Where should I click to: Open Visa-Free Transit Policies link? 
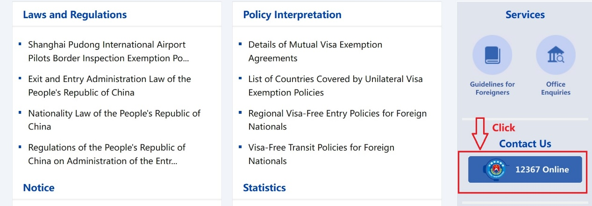coord(321,154)
